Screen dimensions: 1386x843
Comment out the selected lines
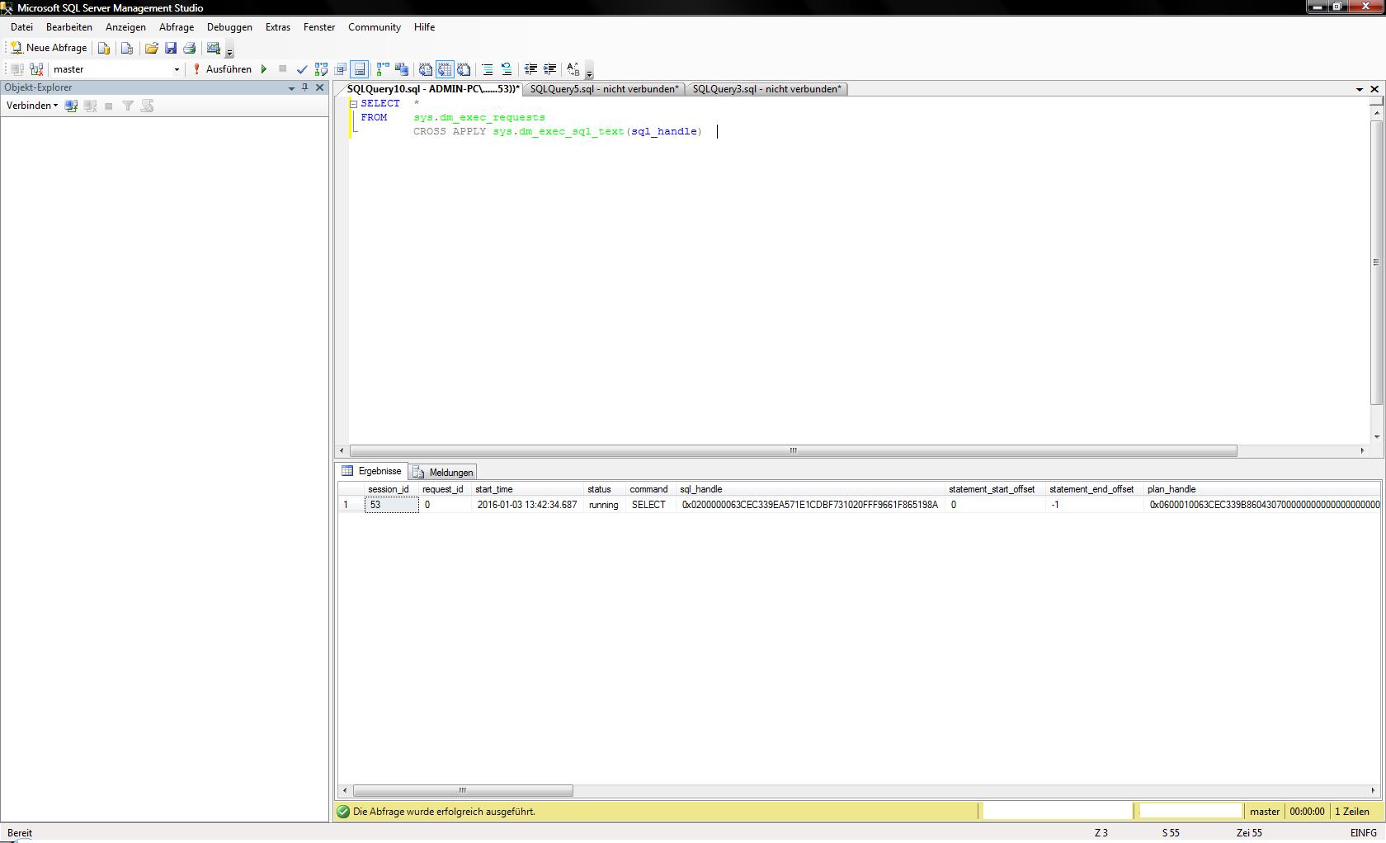tap(488, 69)
